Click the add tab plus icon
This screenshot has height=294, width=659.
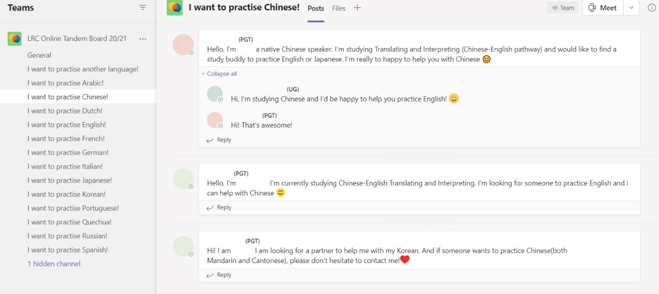pyautogui.click(x=357, y=8)
